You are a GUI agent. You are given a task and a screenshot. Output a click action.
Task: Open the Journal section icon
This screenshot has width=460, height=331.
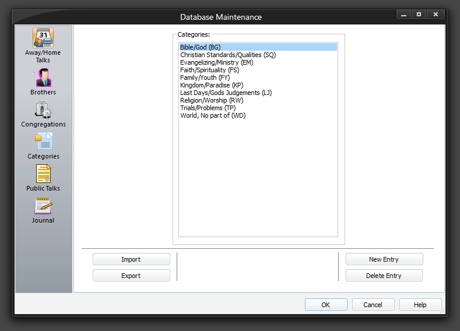(x=43, y=206)
